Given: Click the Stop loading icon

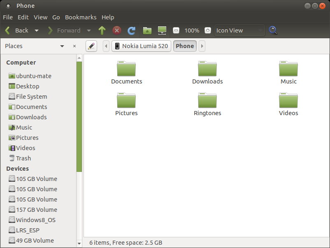Looking at the screenshot, I should (117, 30).
